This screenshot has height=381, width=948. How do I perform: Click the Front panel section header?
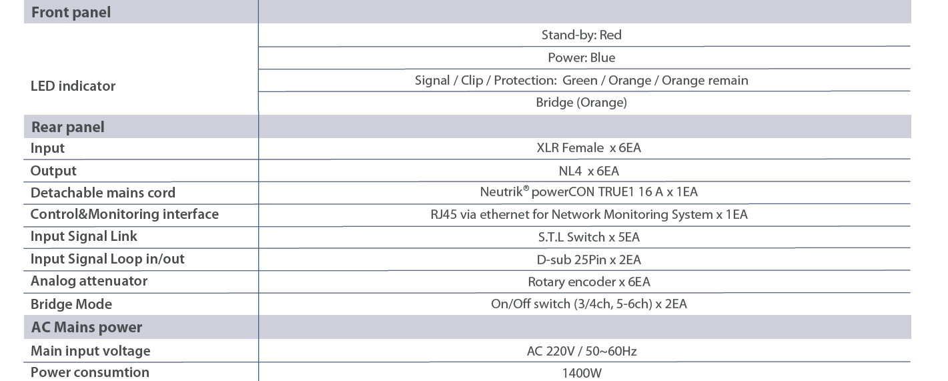click(x=71, y=12)
